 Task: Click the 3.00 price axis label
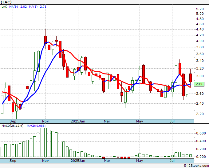tap(200, 76)
